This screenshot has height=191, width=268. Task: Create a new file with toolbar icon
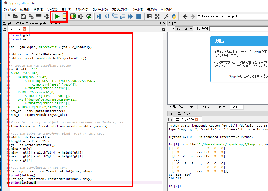coord(8,17)
